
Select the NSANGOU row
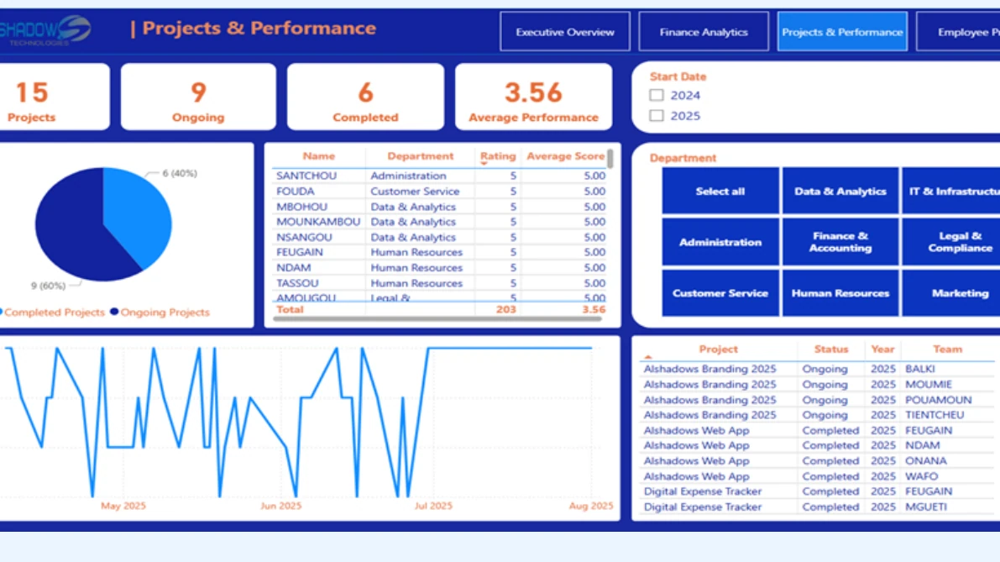click(440, 237)
